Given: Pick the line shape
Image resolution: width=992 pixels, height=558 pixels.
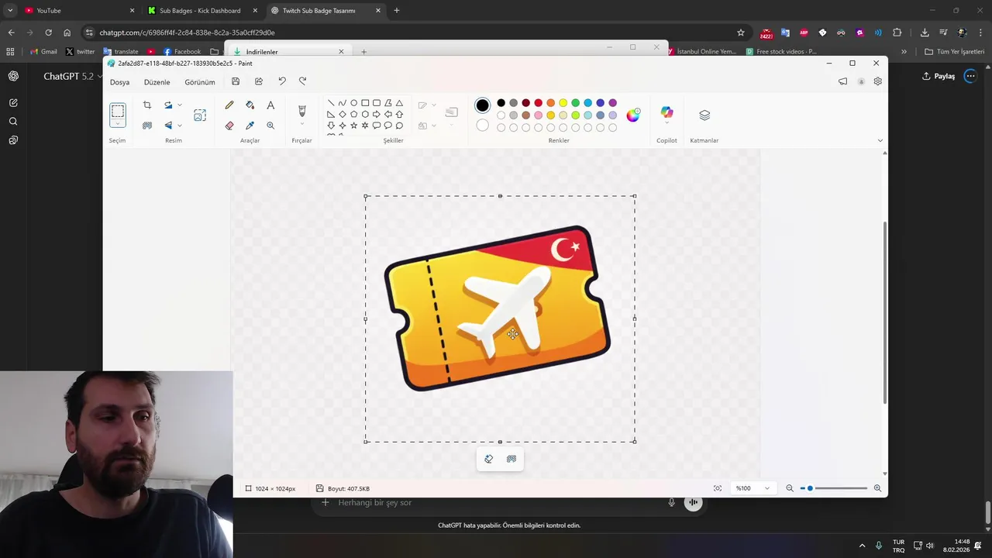Looking at the screenshot, I should [331, 103].
